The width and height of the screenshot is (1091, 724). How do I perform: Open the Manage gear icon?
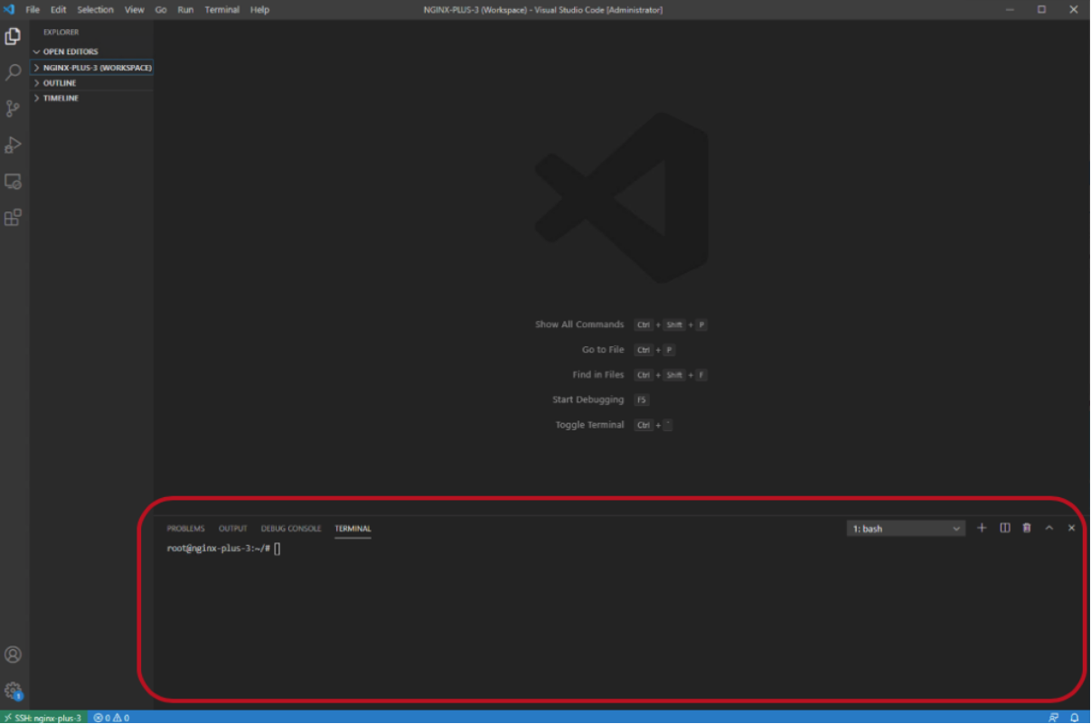[13, 691]
